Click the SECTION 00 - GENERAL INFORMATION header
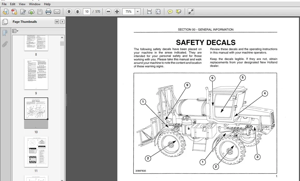 [x=206, y=29]
